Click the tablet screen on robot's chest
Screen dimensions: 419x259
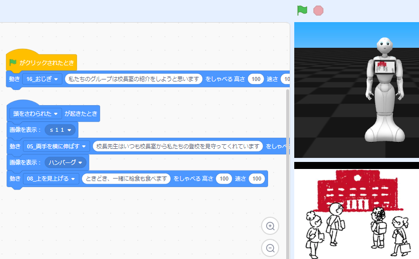point(384,67)
